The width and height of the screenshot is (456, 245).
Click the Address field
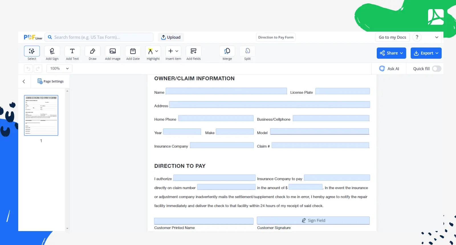(270, 105)
